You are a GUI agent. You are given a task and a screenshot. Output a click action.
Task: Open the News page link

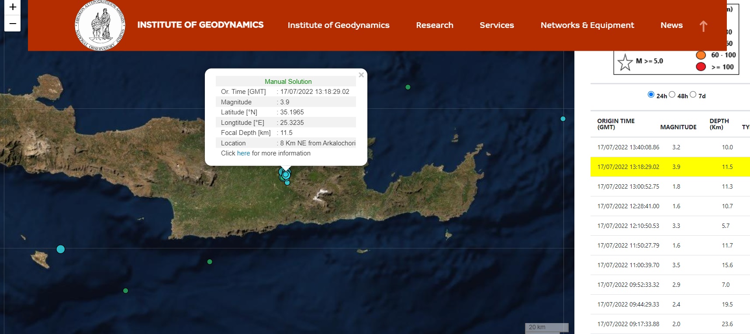pos(671,25)
